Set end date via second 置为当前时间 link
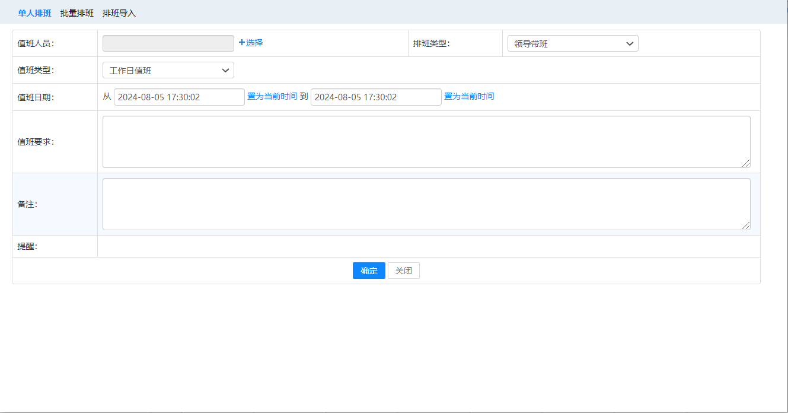 click(x=469, y=96)
